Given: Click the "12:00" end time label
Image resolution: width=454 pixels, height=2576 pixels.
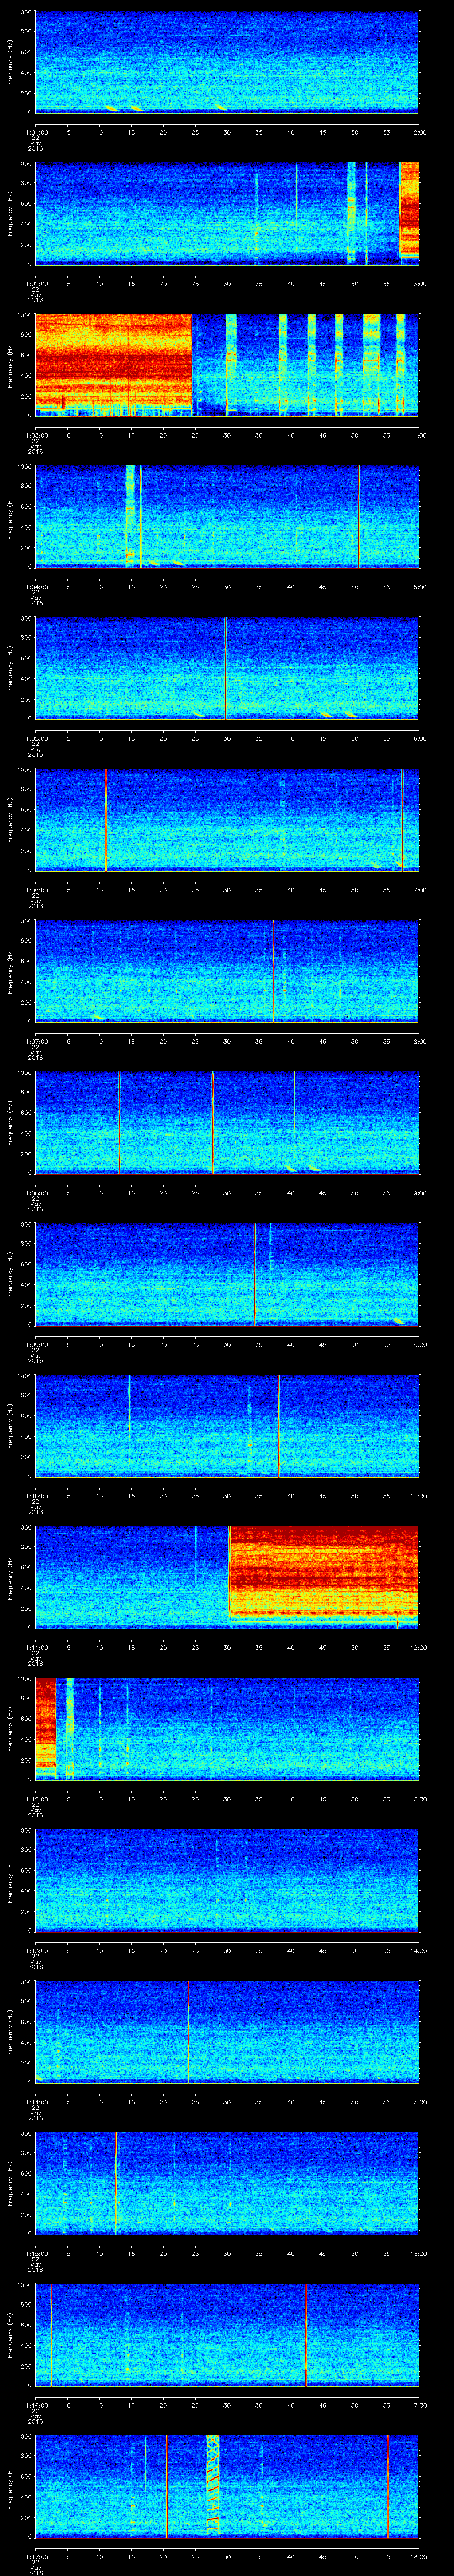Looking at the screenshot, I should [418, 1647].
